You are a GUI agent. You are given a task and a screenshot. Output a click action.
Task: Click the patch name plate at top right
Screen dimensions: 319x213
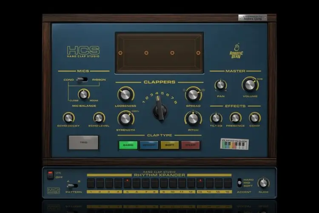[x=253, y=18]
